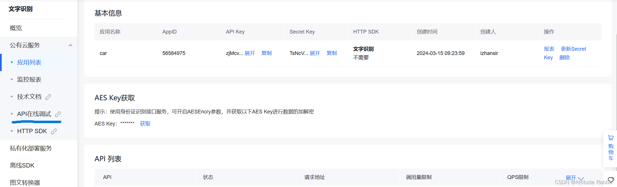The image size is (617, 187).
Task: Select 应用列表 in the sidebar
Action: coord(29,62)
